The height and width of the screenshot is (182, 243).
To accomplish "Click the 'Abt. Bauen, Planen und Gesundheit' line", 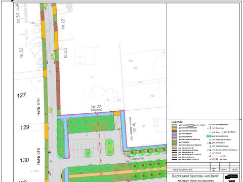I will click(x=196, y=181).
